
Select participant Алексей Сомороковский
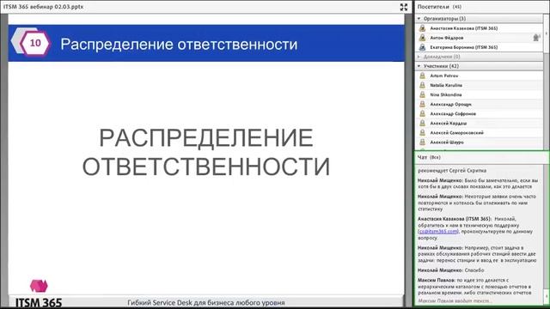coord(456,132)
